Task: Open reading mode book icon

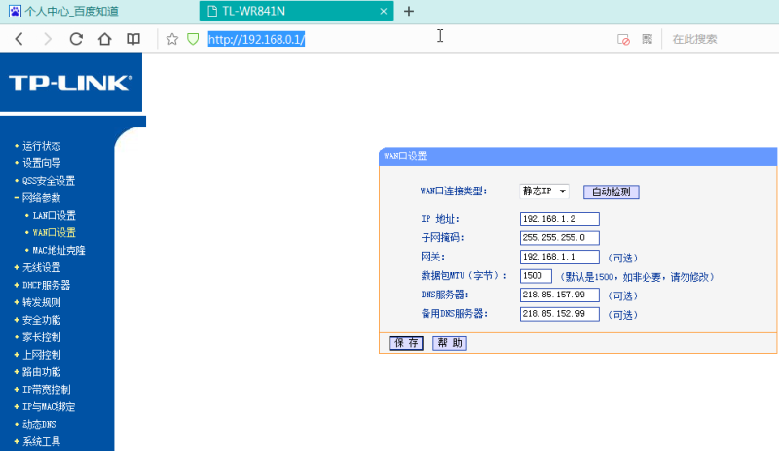Action: [x=133, y=39]
